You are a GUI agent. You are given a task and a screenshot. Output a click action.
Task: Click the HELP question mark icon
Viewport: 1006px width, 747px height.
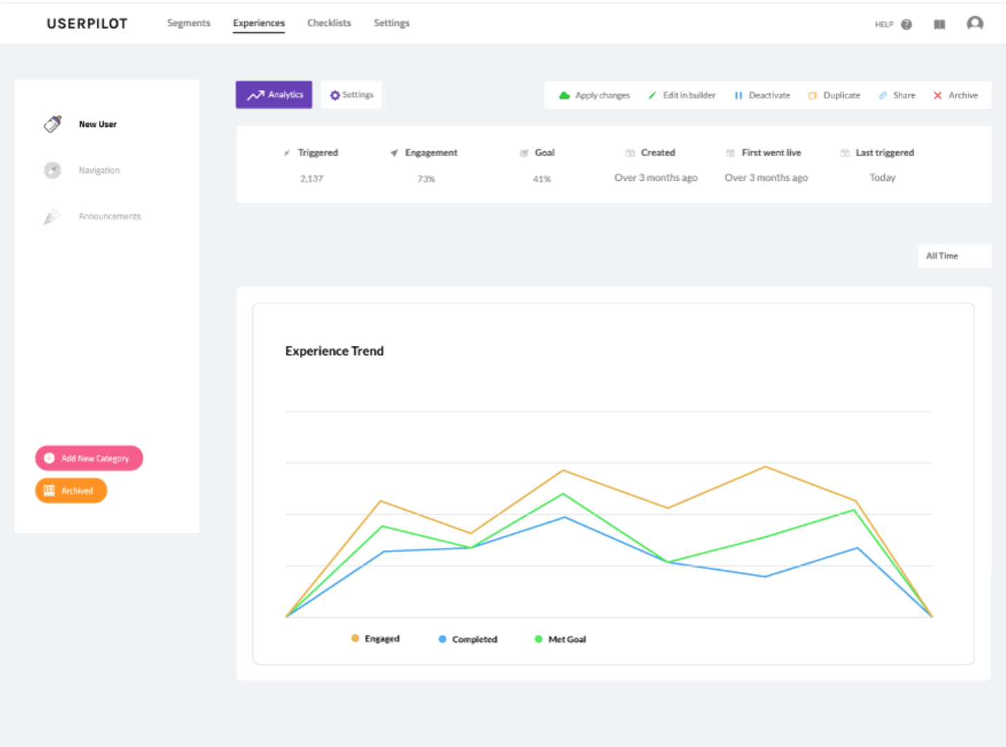(907, 25)
